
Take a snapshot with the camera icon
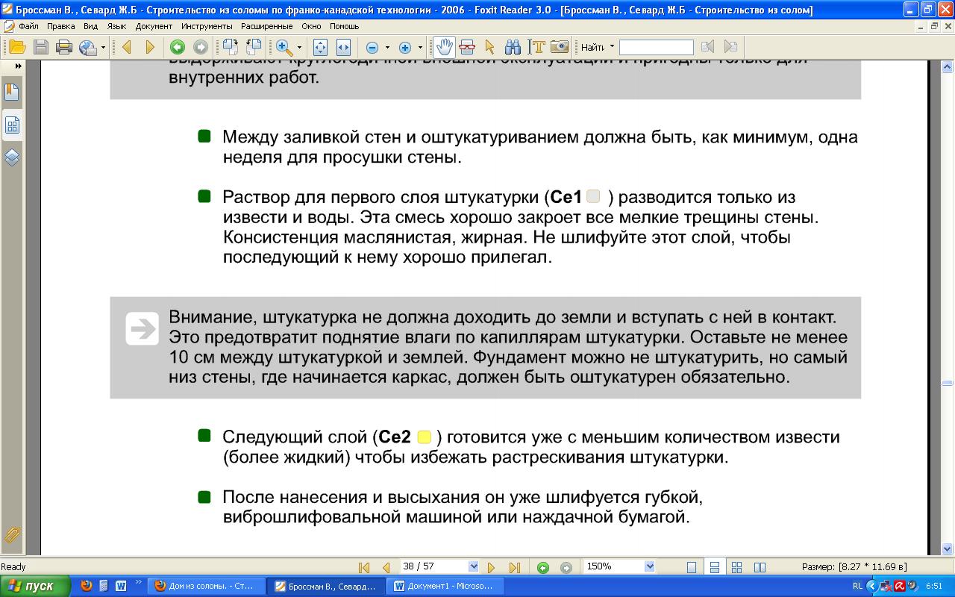click(559, 47)
